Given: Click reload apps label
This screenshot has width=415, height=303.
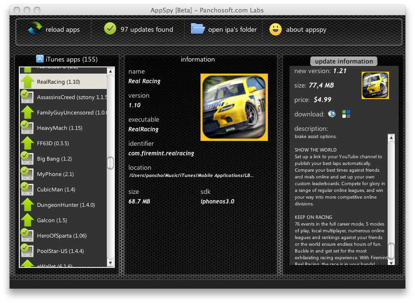Looking at the screenshot, I should (x=63, y=29).
